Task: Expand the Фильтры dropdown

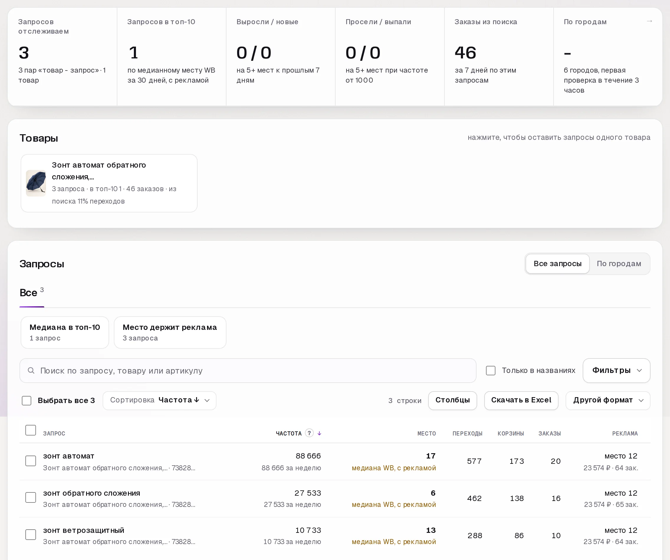Action: click(x=616, y=370)
